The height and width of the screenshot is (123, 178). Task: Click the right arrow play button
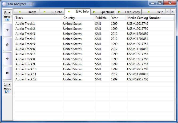coord(7,59)
